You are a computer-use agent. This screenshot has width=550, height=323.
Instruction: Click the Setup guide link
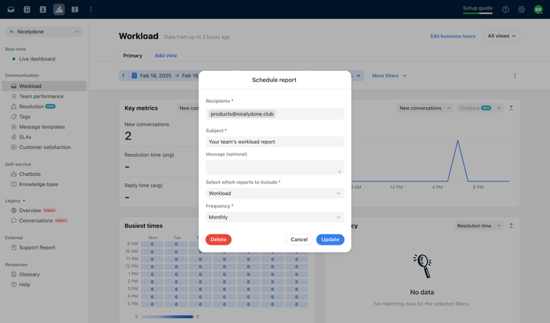[477, 8]
